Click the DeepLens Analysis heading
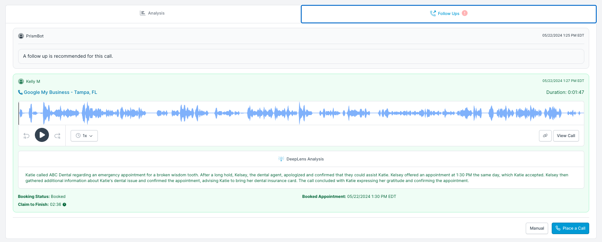 305,159
